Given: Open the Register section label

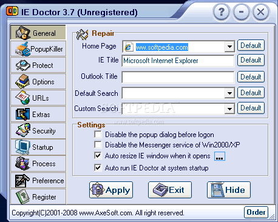Looking at the screenshot, I should [44, 197].
